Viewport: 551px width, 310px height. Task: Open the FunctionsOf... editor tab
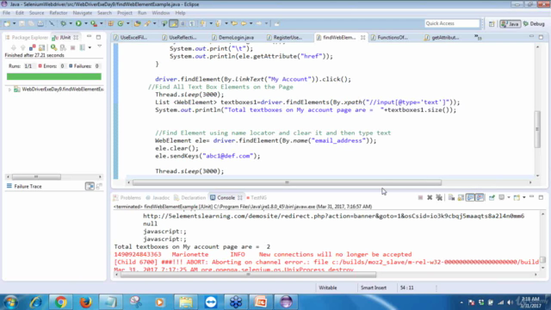[389, 37]
